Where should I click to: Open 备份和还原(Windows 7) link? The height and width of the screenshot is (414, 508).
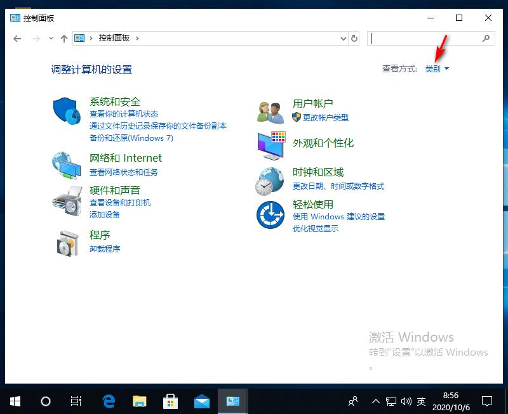click(x=131, y=138)
